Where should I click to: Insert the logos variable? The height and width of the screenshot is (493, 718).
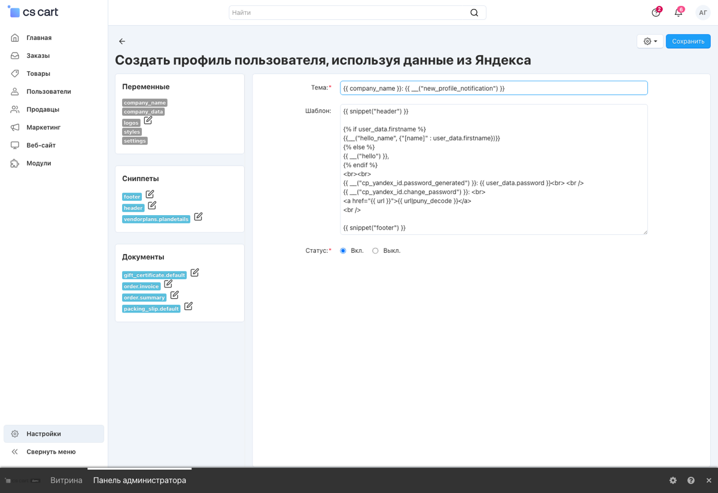[x=131, y=123]
